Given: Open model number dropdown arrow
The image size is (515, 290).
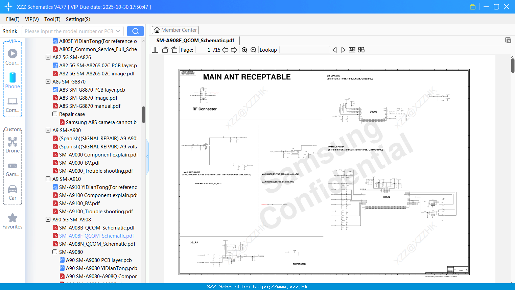Looking at the screenshot, I should [x=118, y=31].
